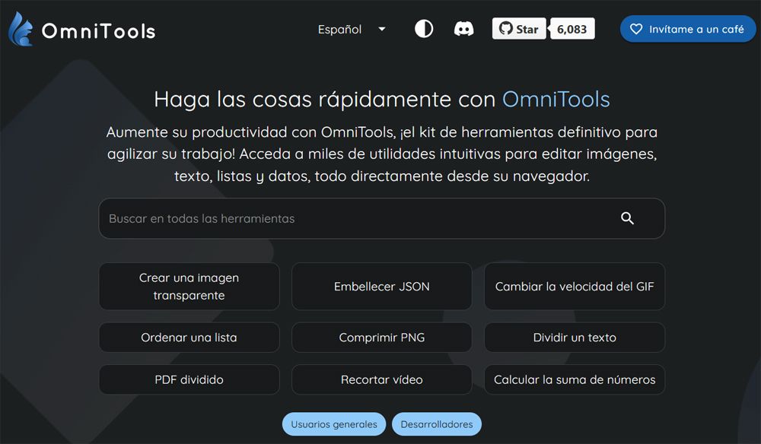Screen dimensions: 761x444
Task: Click the GitHub Star button
Action: (x=519, y=29)
